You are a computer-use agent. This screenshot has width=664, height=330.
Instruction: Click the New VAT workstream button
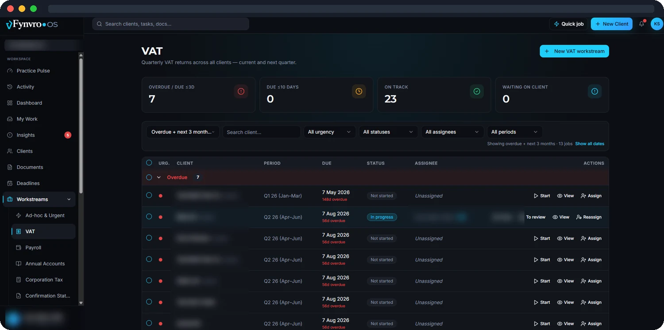point(574,51)
